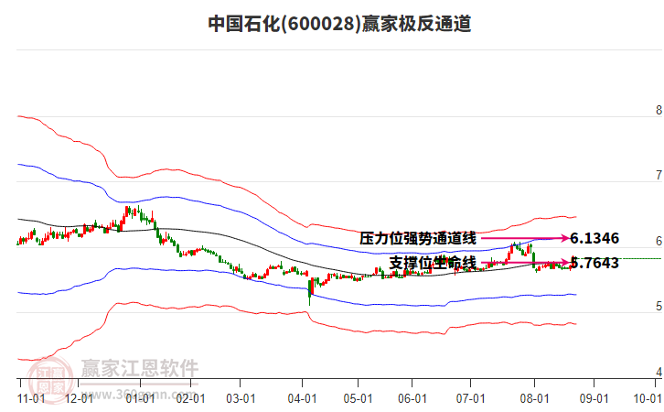The width and height of the screenshot is (664, 412).
Task: Click the price axis label 6
Action: tap(659, 241)
